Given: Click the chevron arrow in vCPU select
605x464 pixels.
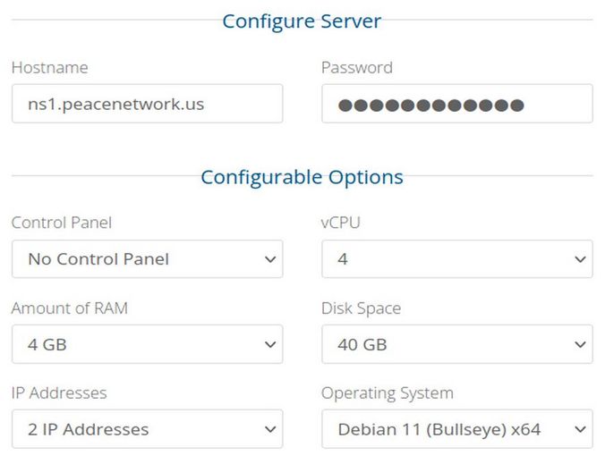Looking at the screenshot, I should click(580, 259).
